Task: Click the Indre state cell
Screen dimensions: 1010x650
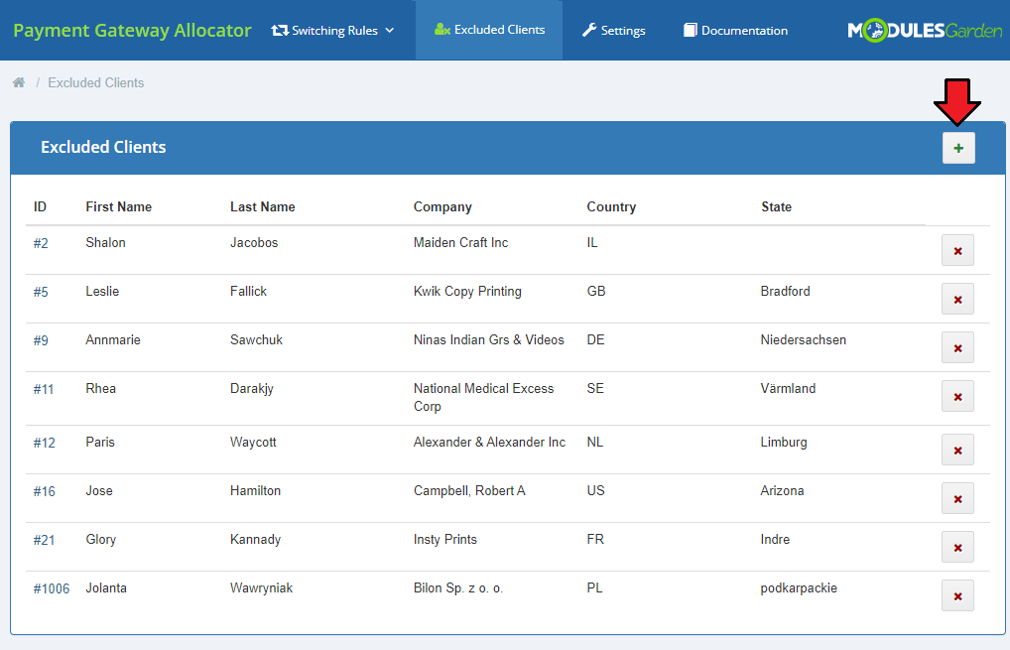Action: (x=775, y=539)
